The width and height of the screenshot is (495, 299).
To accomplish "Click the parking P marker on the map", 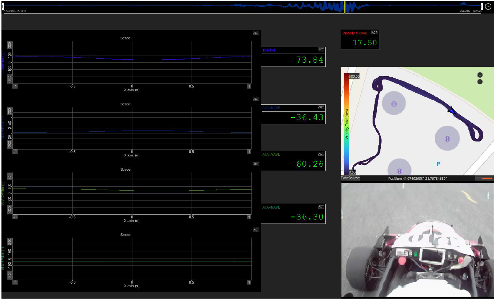I will 438,164.
